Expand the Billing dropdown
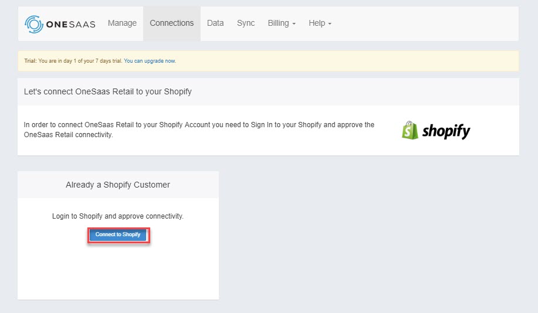This screenshot has height=313, width=538. coord(282,23)
